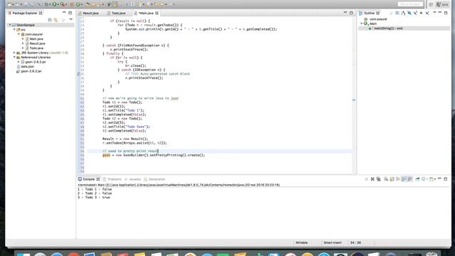
Task: Click Pin Console icon
Action: tap(417, 179)
